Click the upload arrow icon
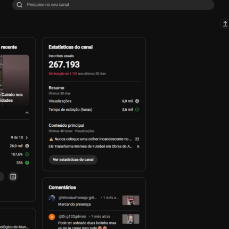 point(225,23)
